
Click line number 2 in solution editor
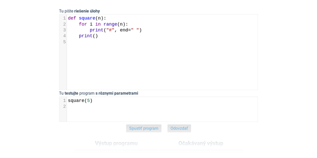pyautogui.click(x=64, y=24)
